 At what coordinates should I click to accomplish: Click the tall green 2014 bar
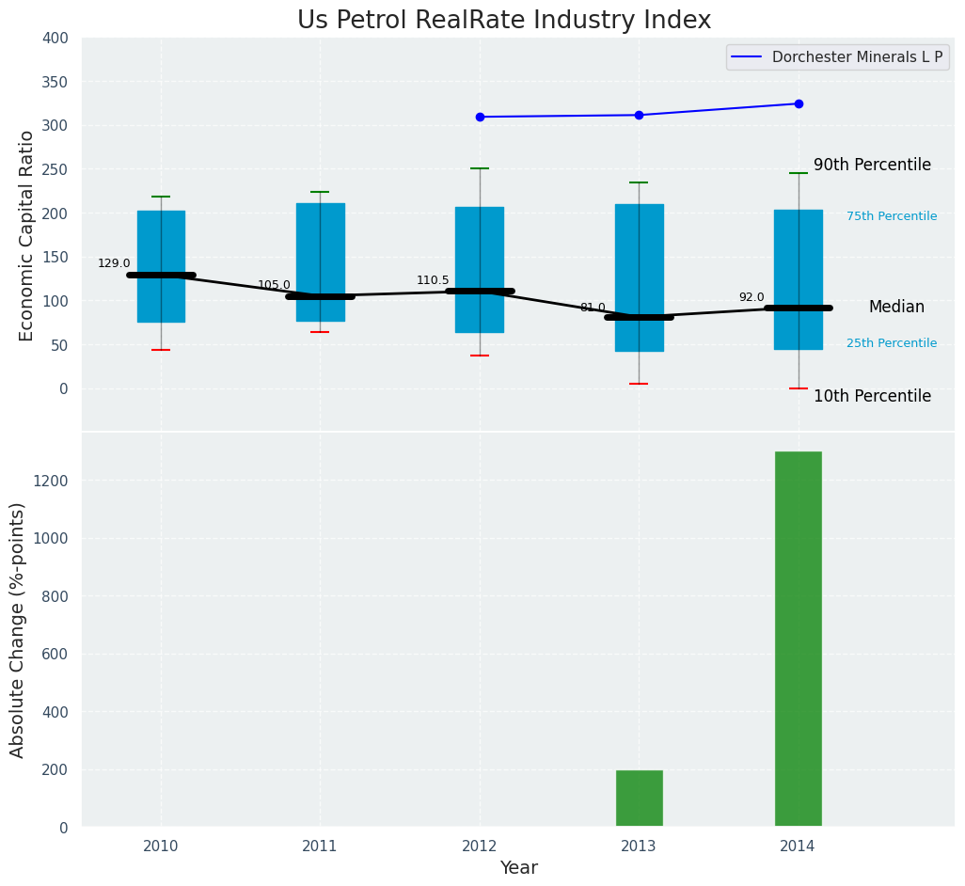click(799, 639)
